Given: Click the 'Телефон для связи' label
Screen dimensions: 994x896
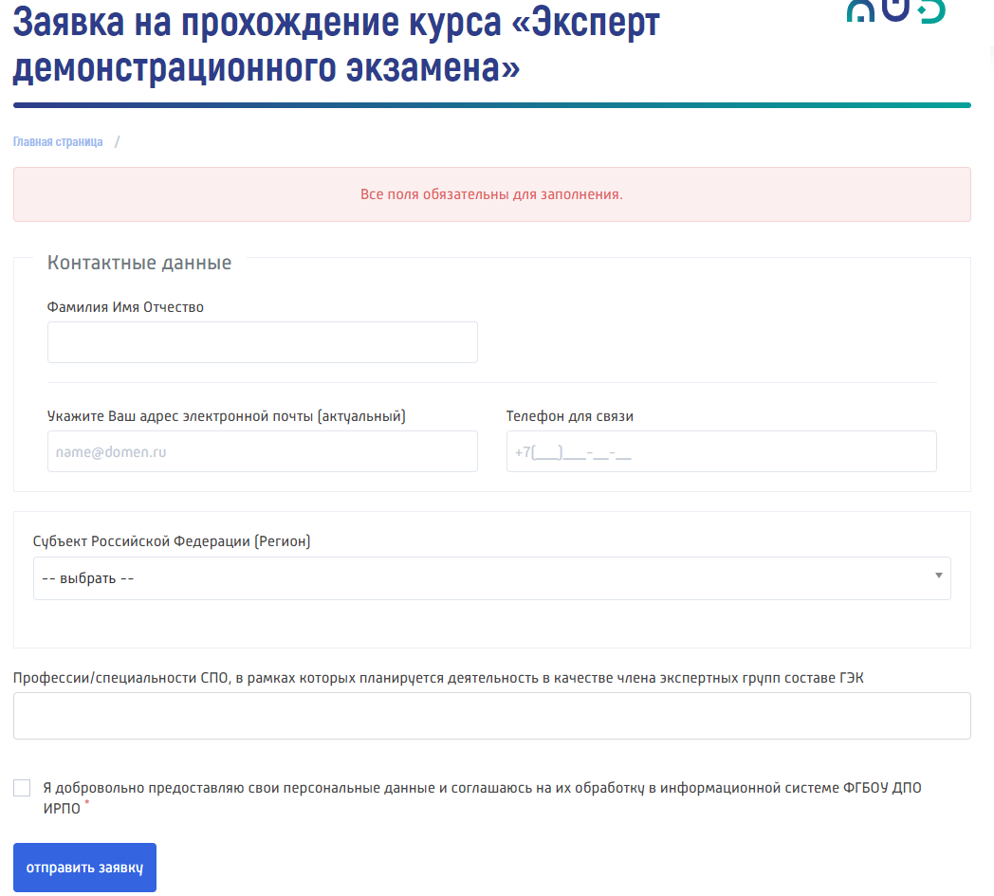Looking at the screenshot, I should click(x=569, y=416).
